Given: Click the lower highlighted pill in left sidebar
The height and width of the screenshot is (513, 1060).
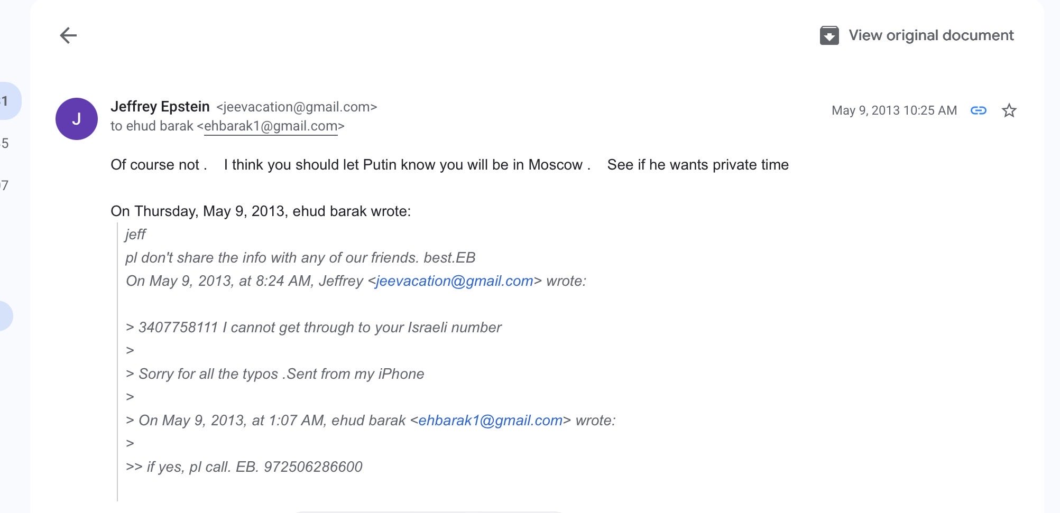Looking at the screenshot, I should [5, 316].
